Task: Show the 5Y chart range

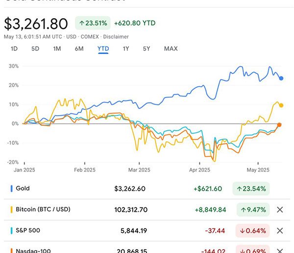Action: [x=147, y=49]
